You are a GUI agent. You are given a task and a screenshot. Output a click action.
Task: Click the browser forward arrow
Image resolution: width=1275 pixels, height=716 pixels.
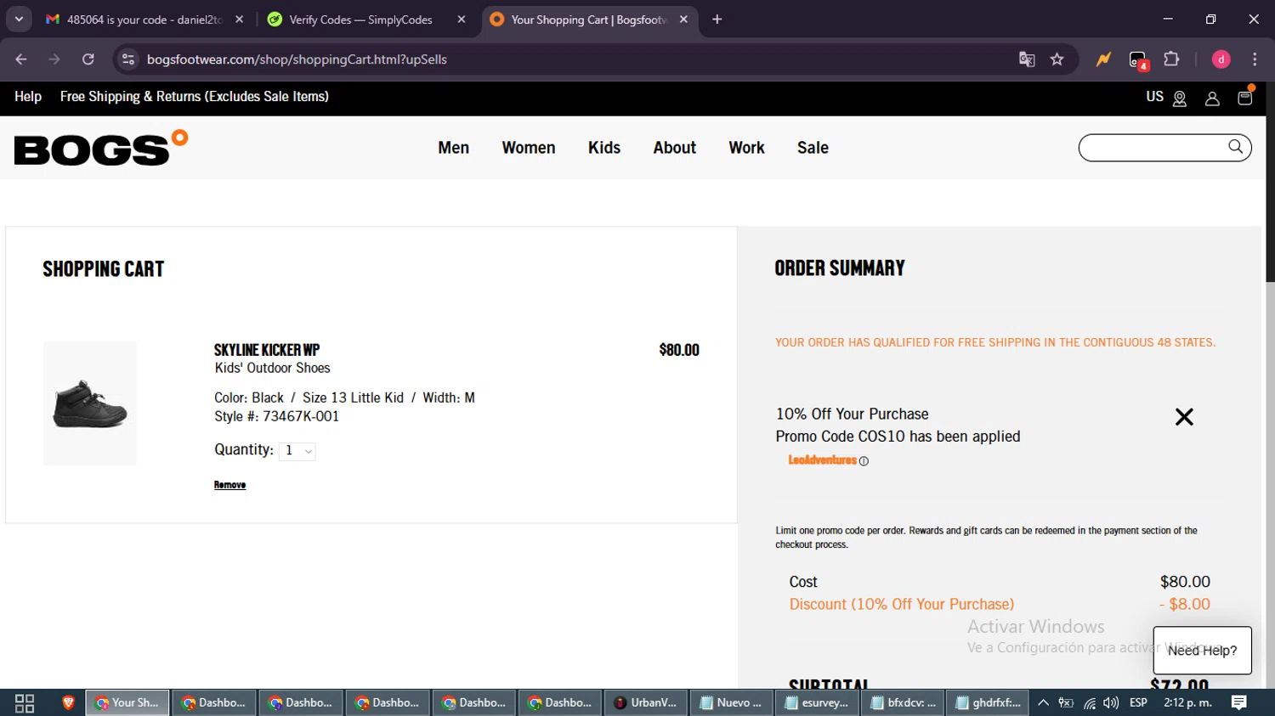coord(54,59)
